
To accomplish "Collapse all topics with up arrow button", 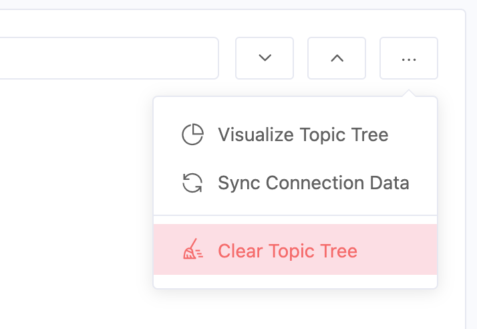I will point(337,58).
